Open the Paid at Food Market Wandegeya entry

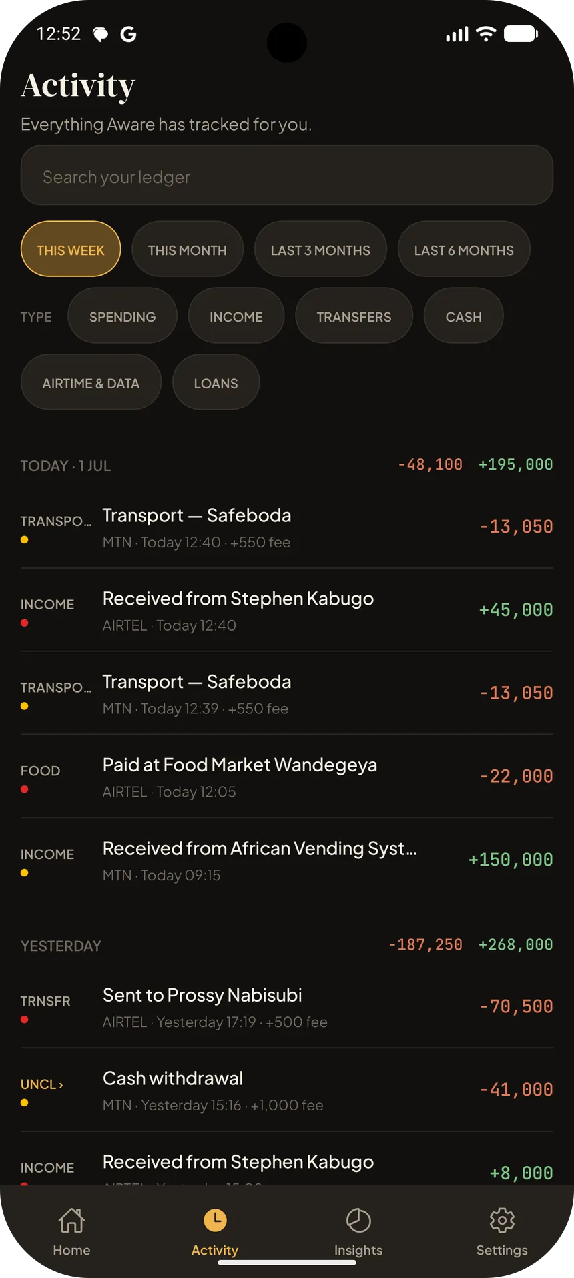(287, 777)
